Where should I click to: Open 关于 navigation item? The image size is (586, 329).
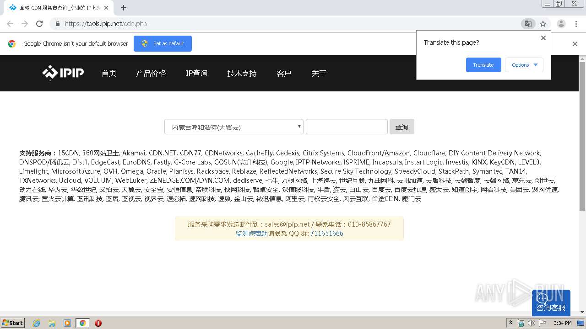(x=319, y=73)
